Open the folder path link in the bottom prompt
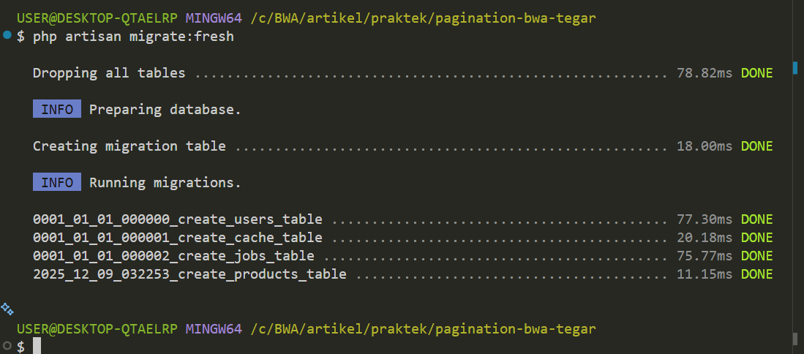The width and height of the screenshot is (804, 354). click(x=423, y=328)
